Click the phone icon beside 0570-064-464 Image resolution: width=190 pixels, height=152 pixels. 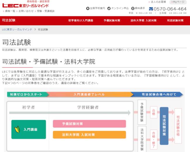pyautogui.click(x=151, y=9)
